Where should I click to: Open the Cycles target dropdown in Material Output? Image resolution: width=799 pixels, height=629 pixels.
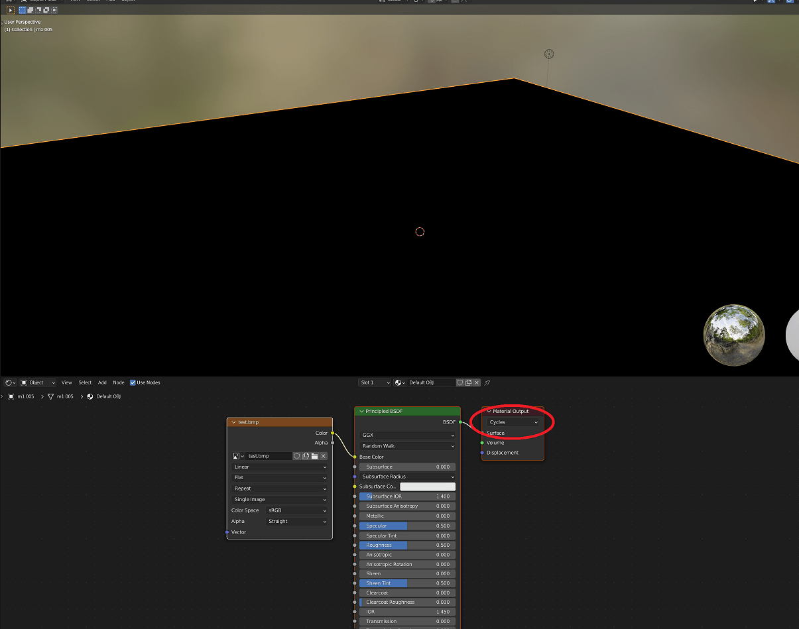point(513,422)
